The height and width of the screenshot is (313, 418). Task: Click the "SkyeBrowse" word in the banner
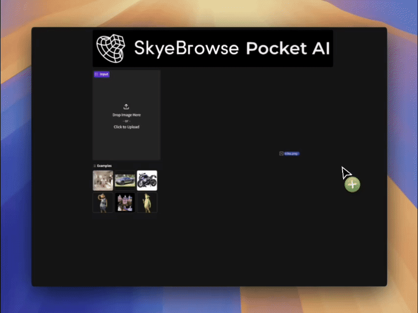pos(186,48)
